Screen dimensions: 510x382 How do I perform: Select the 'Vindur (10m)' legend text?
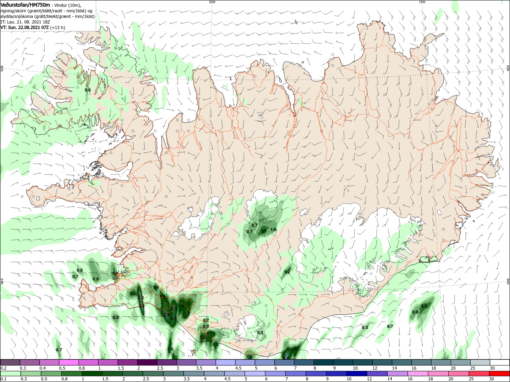(67, 5)
